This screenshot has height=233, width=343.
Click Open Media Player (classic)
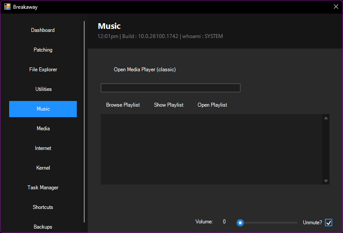pyautogui.click(x=144, y=70)
